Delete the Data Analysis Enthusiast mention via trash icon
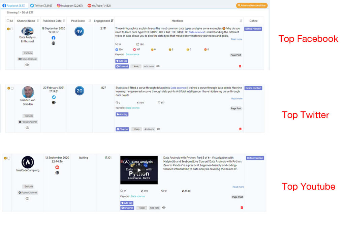 pos(240,66)
